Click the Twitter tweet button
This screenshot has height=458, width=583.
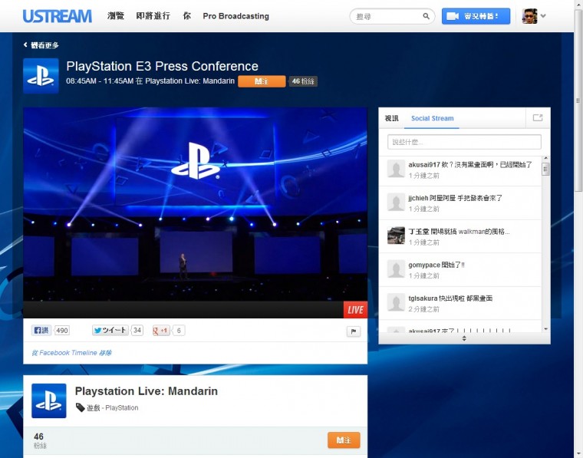tap(110, 330)
